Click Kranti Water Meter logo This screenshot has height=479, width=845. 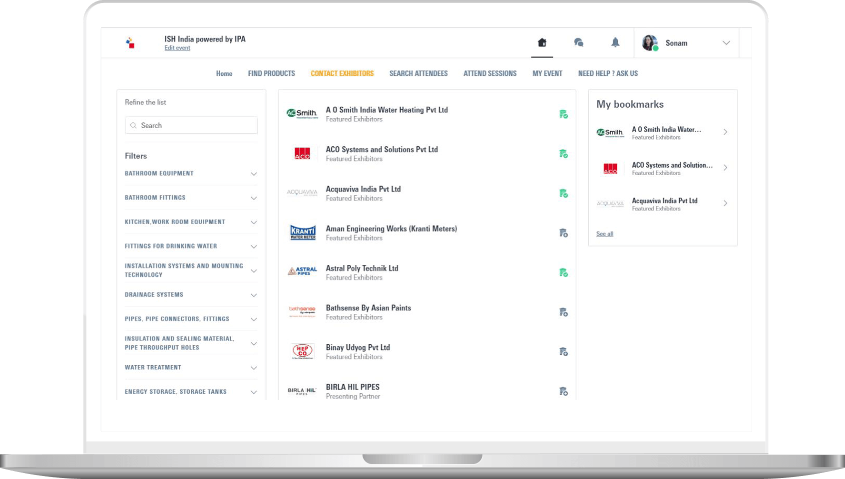[303, 233]
